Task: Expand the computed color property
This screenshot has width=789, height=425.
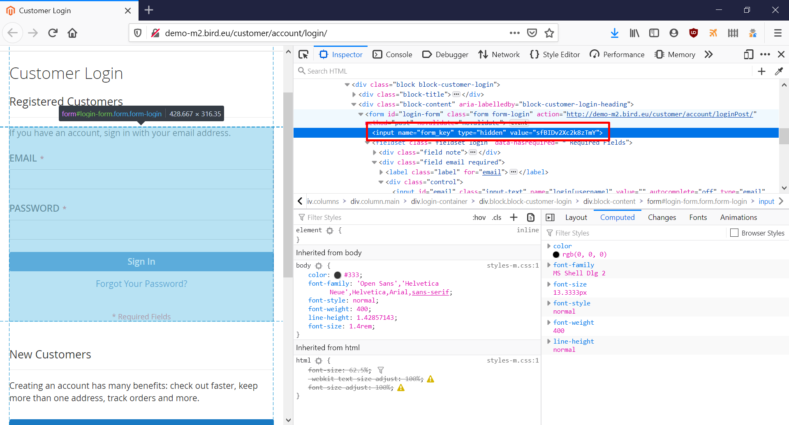Action: point(549,246)
